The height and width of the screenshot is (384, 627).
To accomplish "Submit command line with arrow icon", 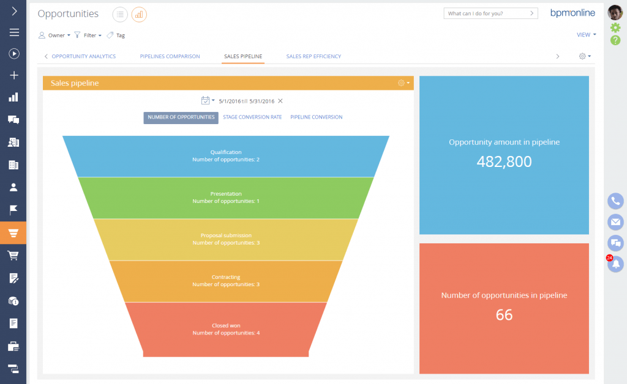I will (532, 13).
